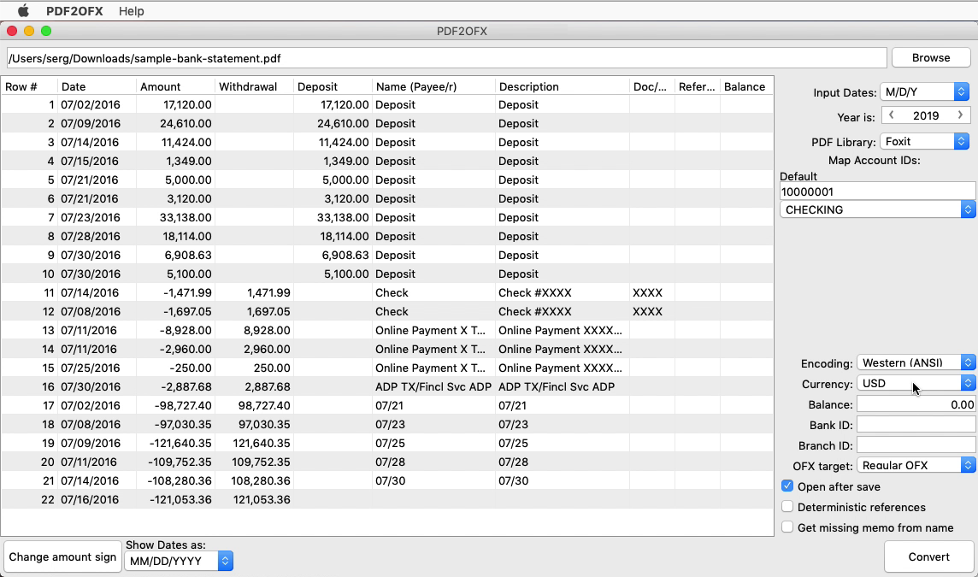This screenshot has height=577, width=978.
Task: Open the PDF Library dropdown
Action: 924,142
